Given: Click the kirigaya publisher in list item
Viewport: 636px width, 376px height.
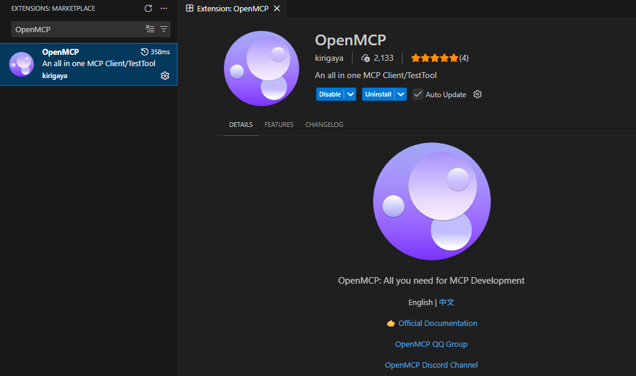Looking at the screenshot, I should 55,76.
